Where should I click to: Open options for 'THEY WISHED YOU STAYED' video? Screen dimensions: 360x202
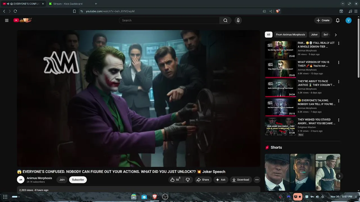coord(339,120)
